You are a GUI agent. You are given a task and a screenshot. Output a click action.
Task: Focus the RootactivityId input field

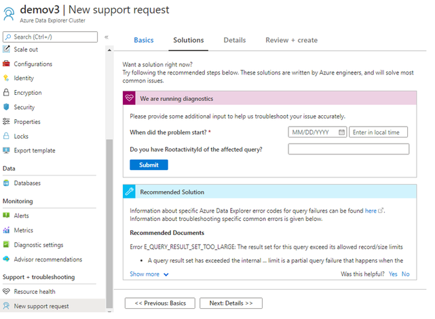348,149
